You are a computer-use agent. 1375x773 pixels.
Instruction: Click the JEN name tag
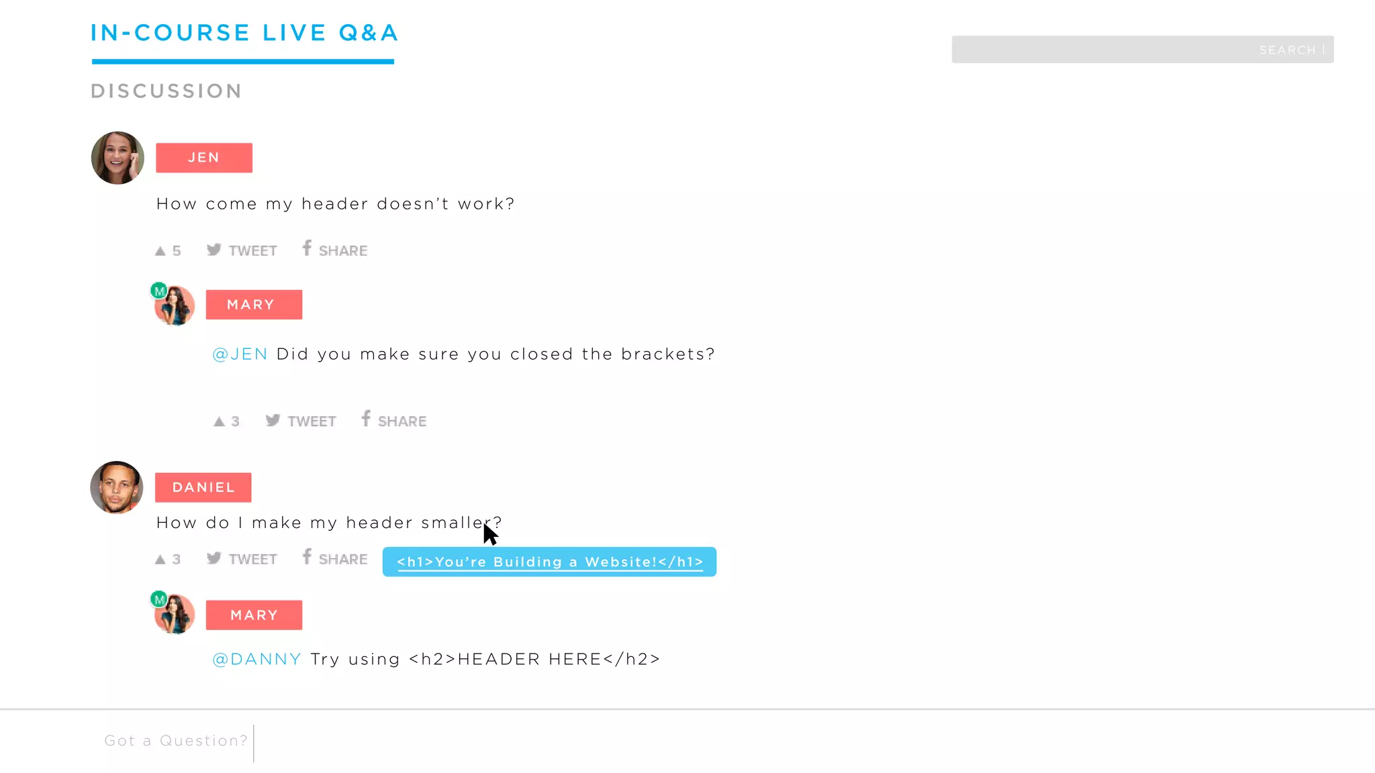[204, 158]
